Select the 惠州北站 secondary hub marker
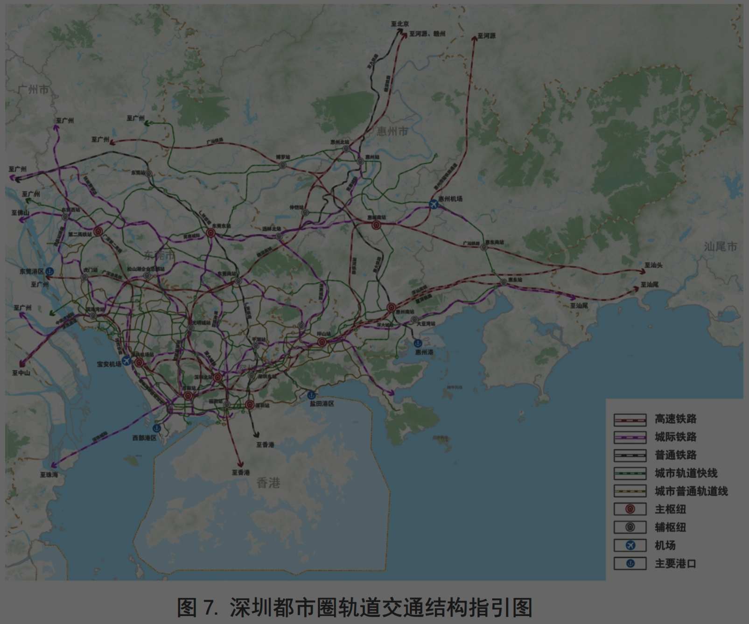Viewport: 749px width, 624px height. tap(346, 149)
